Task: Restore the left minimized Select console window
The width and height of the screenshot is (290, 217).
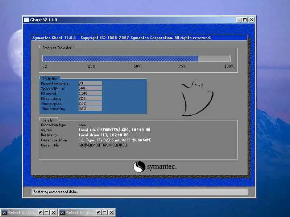Action: (41, 213)
